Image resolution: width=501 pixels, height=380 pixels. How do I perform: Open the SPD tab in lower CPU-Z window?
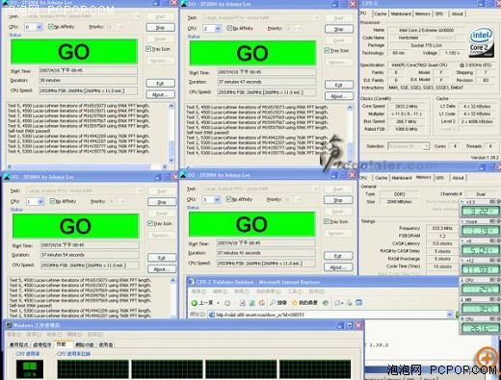[x=439, y=178]
